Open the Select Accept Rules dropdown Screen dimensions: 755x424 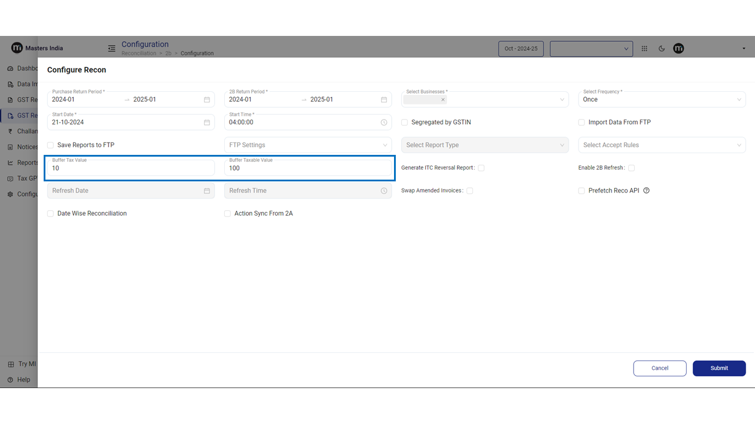click(x=661, y=145)
